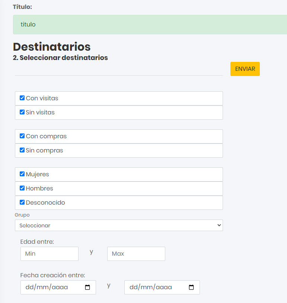
Task: Open the calendar picker for the end creation date
Action: (x=191, y=287)
